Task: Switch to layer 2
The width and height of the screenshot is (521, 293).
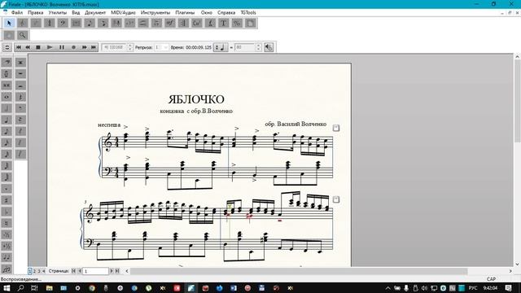Action: tap(34, 271)
